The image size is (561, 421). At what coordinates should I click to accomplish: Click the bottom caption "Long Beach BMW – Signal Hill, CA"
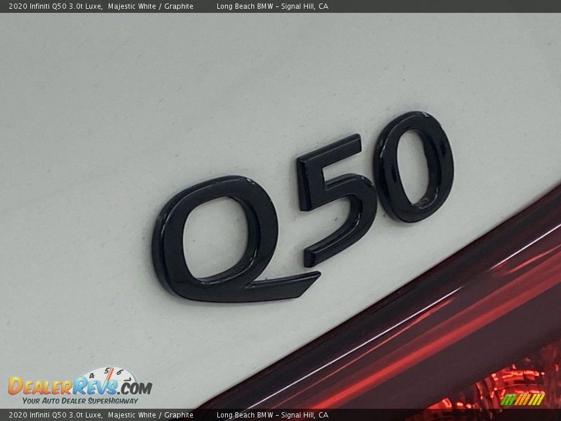[x=272, y=415]
